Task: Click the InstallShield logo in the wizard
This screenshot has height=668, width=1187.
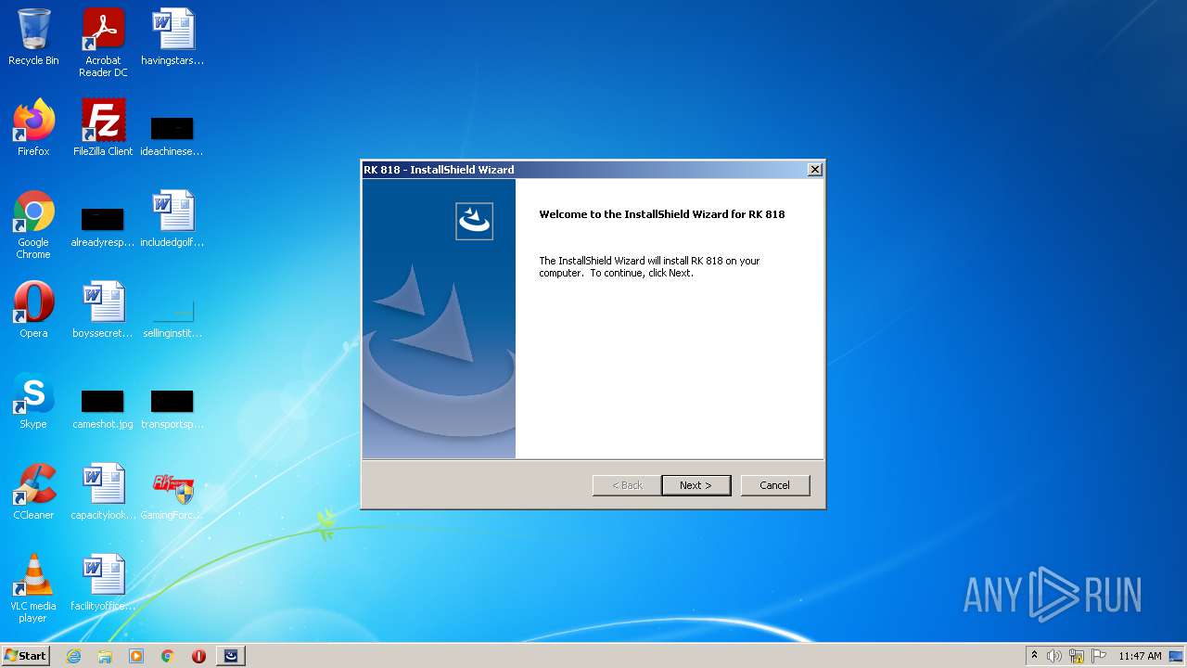Action: (474, 221)
